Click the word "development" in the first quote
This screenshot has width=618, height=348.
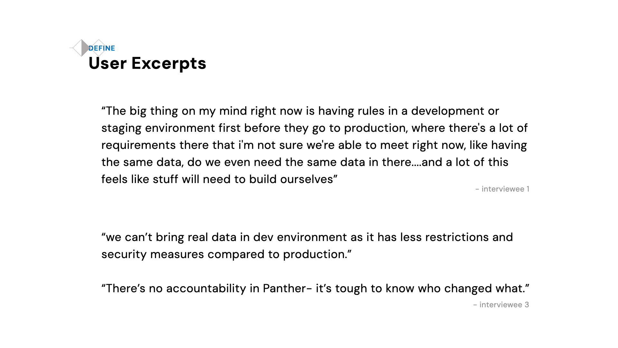pyautogui.click(x=447, y=111)
